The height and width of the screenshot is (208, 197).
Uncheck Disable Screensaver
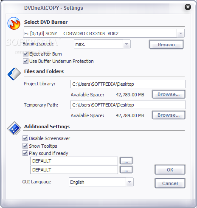25,138
